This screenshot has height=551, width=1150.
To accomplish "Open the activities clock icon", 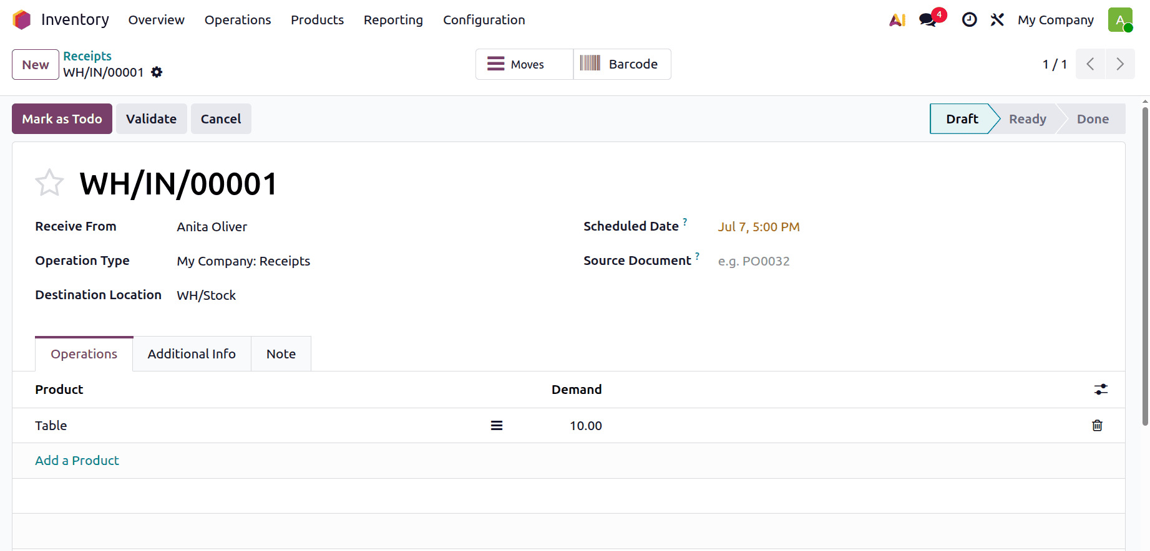I will 969,20.
